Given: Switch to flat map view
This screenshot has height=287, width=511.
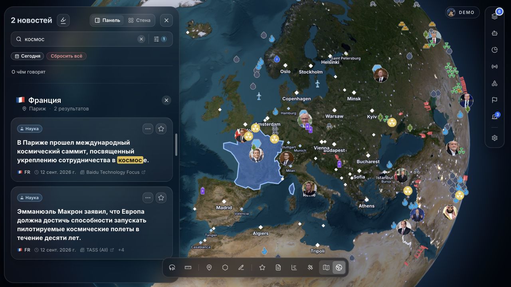Looking at the screenshot, I should (x=326, y=267).
